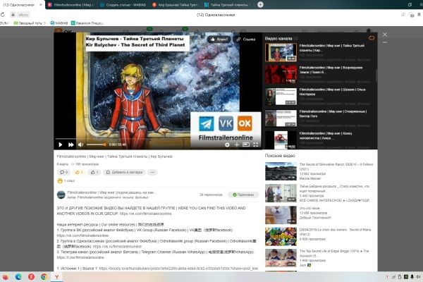The height and width of the screenshot is (282, 423).
Task: Open the ok.ru/filmstrailersonline link in description
Action: pos(117,246)
